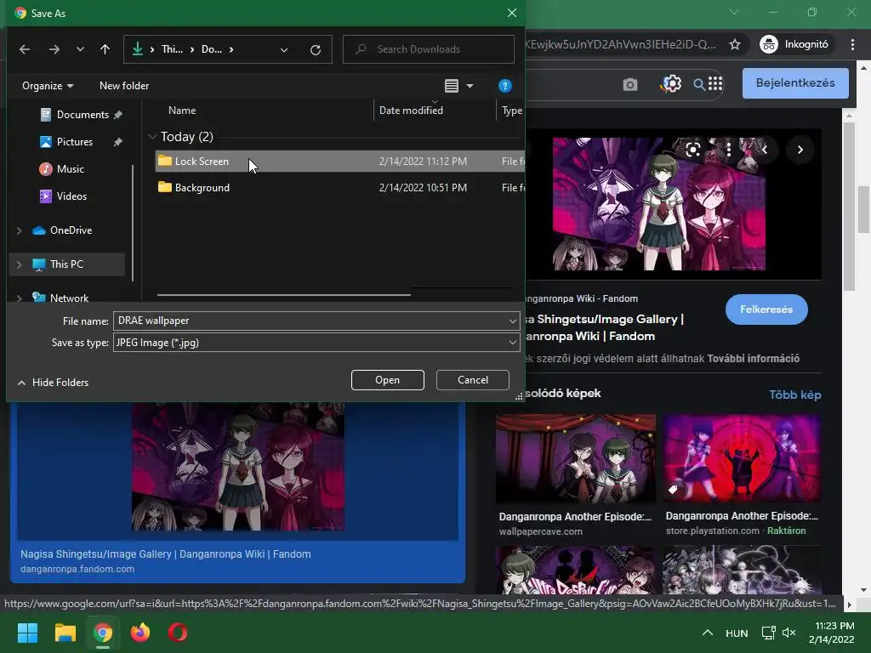This screenshot has height=653, width=871.
Task: Click Bejelentkezés sign-in button
Action: click(795, 82)
